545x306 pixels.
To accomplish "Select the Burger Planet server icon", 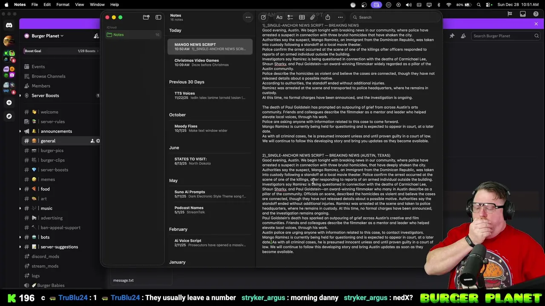I will coord(9,41).
